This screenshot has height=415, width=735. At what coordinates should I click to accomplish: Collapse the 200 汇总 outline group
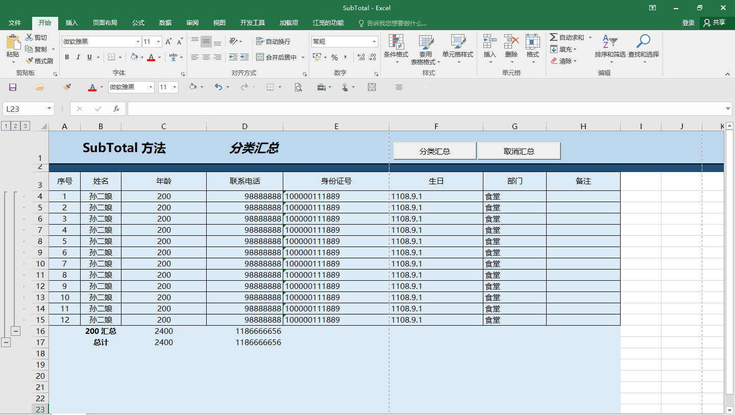(16, 331)
